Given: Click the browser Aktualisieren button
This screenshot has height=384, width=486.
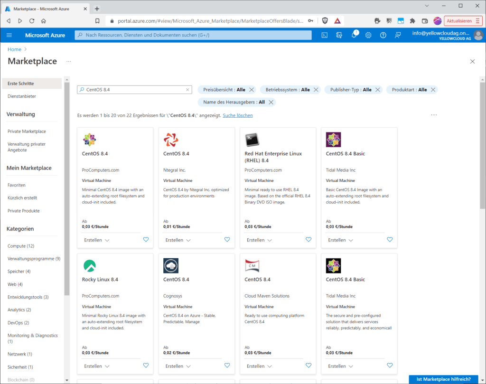Looking at the screenshot, I should tap(463, 21).
